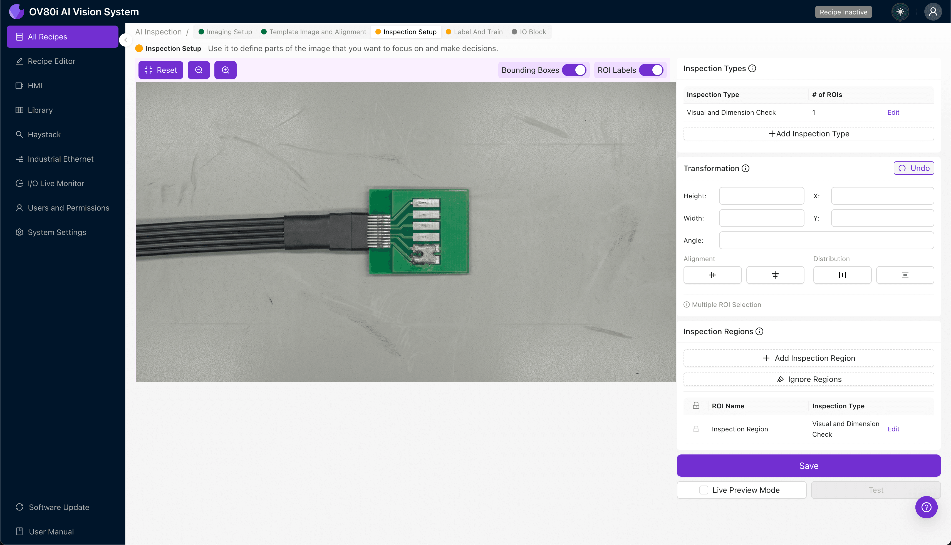This screenshot has height=545, width=951.
Task: Toggle the ROI Labels switch off
Action: click(x=652, y=70)
